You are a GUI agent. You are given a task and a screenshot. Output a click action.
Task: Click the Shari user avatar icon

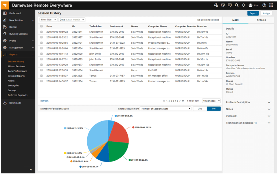tap(251, 5)
